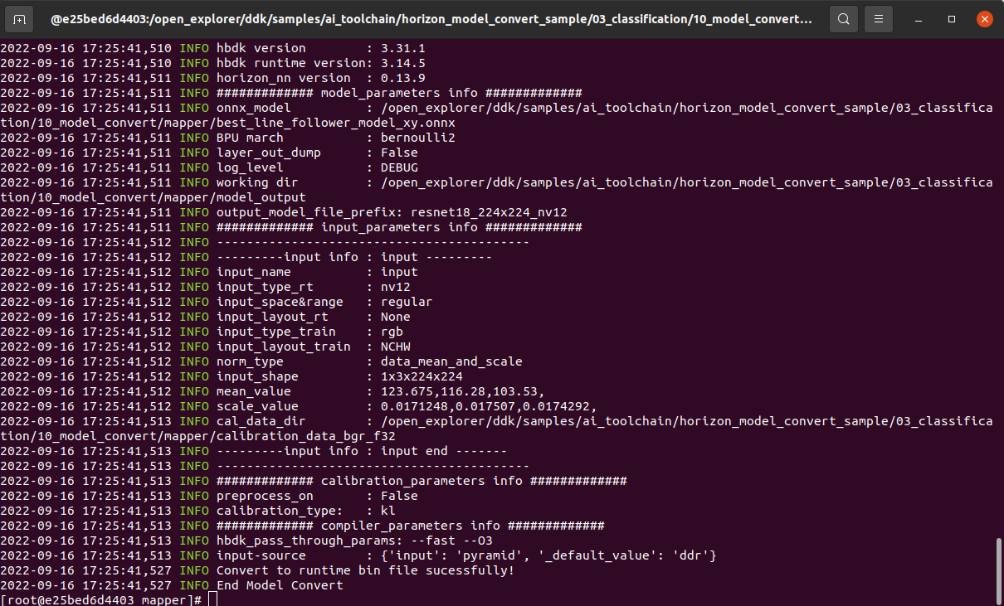
Task: Click the hbdk version number 3.31.1
Action: click(402, 48)
